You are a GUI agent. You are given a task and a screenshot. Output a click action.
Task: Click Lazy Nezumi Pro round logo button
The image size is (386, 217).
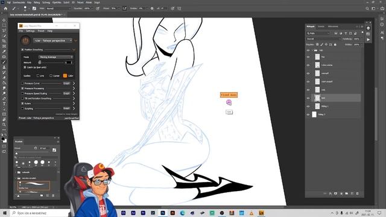pos(25,40)
